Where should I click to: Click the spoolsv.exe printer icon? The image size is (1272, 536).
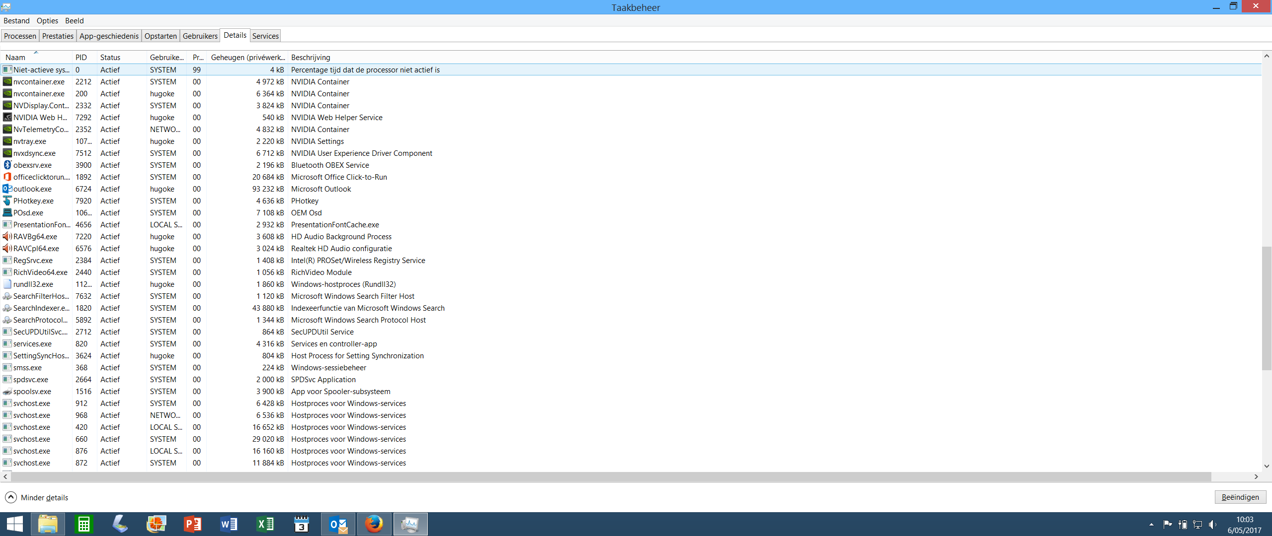(7, 391)
